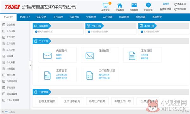Open 知识文档 menu
The height and width of the screenshot is (114, 190).
[x=41, y=17]
